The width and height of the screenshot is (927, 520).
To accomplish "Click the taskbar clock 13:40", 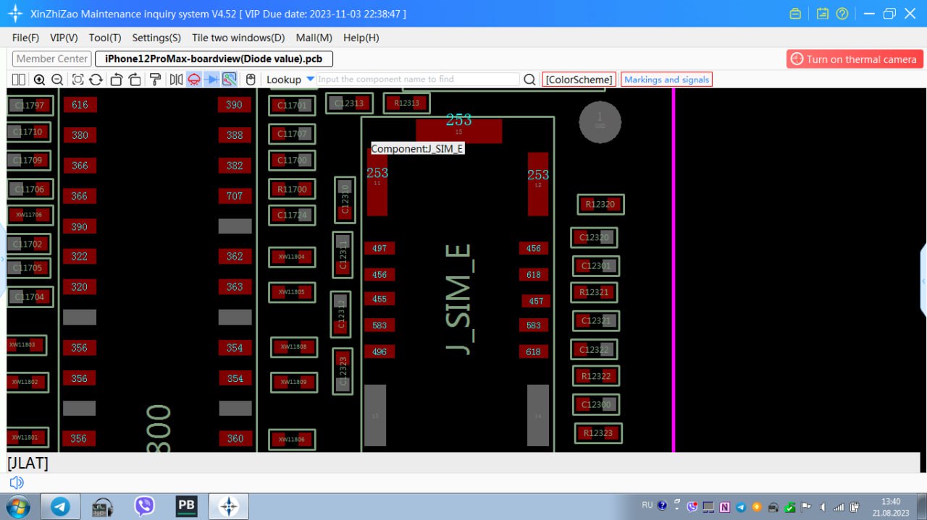I will pyautogui.click(x=891, y=506).
